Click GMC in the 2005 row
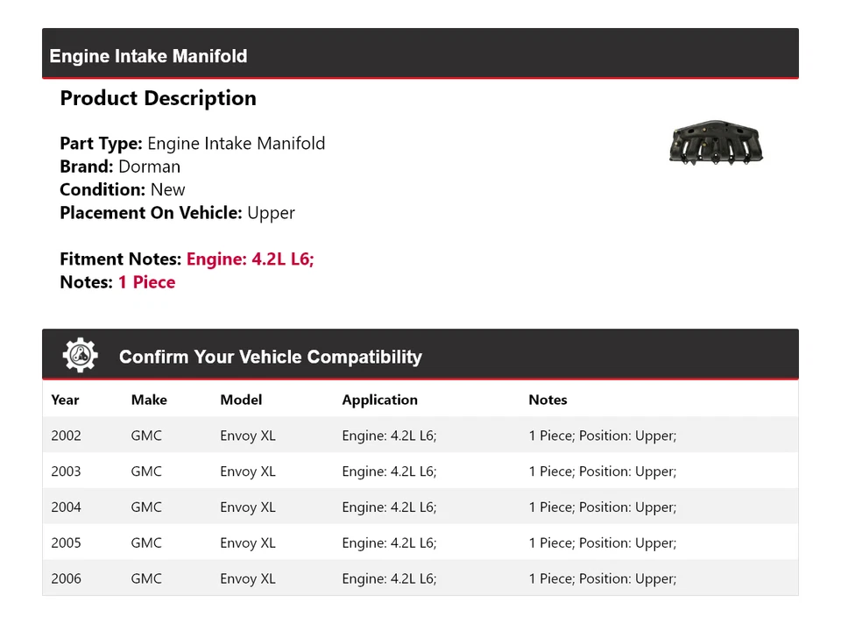The width and height of the screenshot is (841, 624). click(x=146, y=543)
